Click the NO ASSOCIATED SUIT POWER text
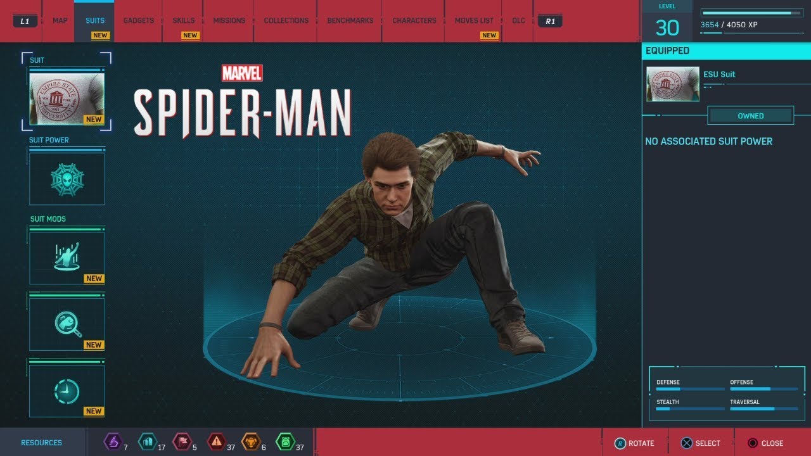The image size is (811, 456). click(x=709, y=141)
